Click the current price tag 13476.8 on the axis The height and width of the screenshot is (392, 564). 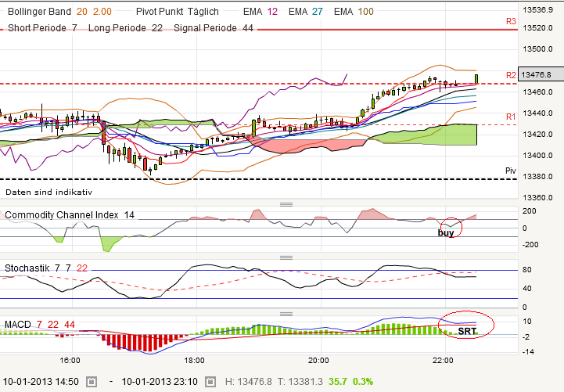click(541, 74)
